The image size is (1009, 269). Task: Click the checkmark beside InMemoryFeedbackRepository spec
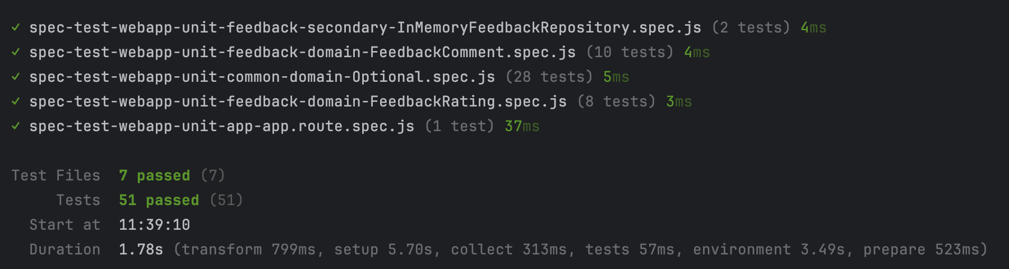tap(16, 27)
